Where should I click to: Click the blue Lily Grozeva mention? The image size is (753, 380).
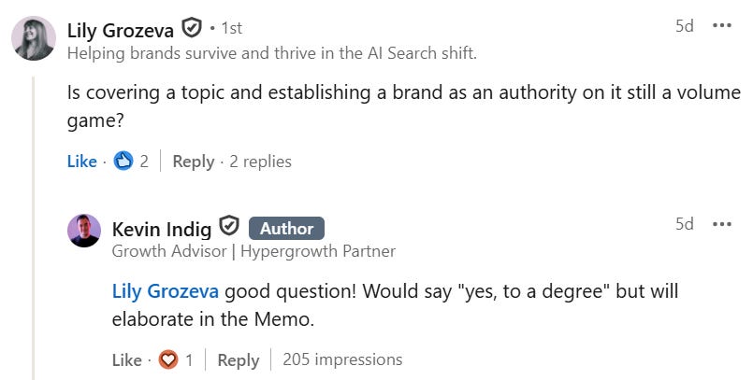[166, 291]
